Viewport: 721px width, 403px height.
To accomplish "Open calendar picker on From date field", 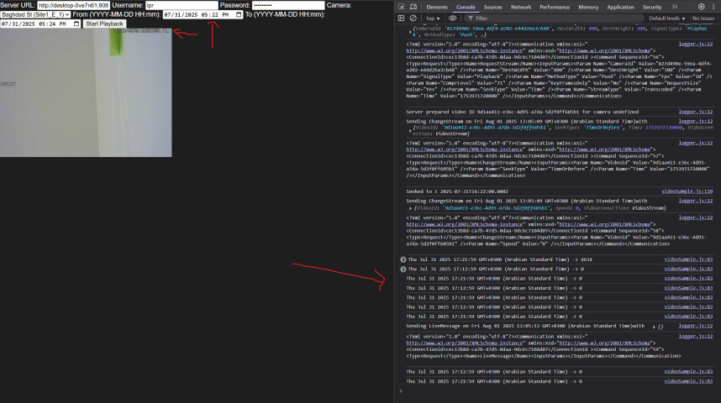I will (239, 14).
